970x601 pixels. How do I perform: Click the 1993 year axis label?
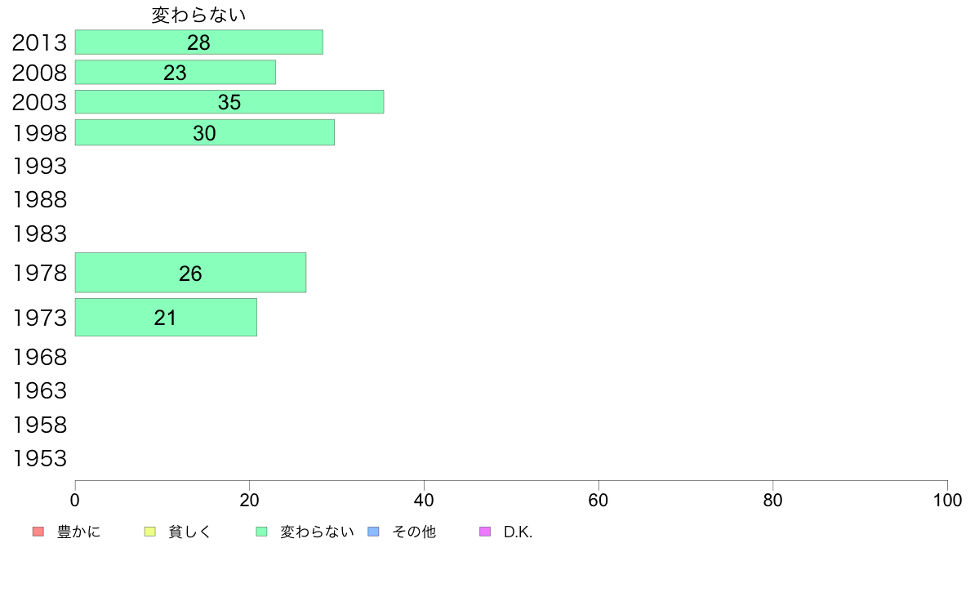coord(39,166)
